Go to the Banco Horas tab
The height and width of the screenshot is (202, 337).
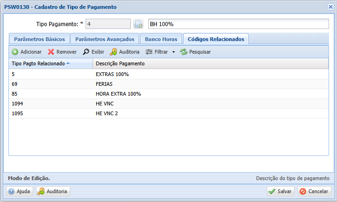161,39
